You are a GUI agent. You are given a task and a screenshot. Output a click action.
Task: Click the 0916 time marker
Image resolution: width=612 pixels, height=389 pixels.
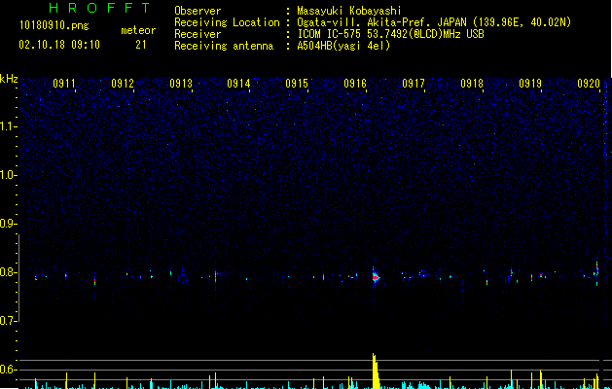tap(355, 84)
